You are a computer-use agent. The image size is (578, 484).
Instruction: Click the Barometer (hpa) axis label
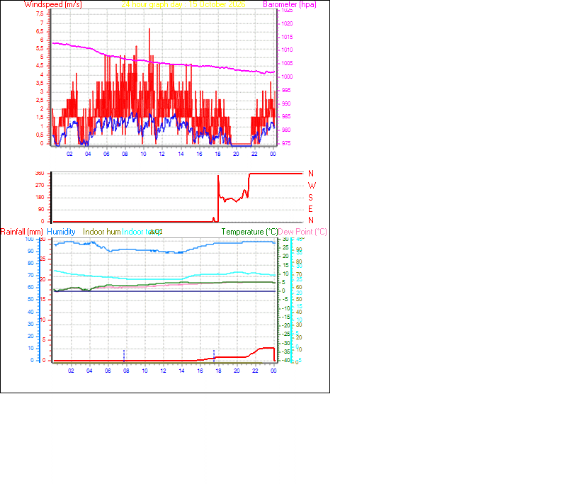(x=290, y=4)
